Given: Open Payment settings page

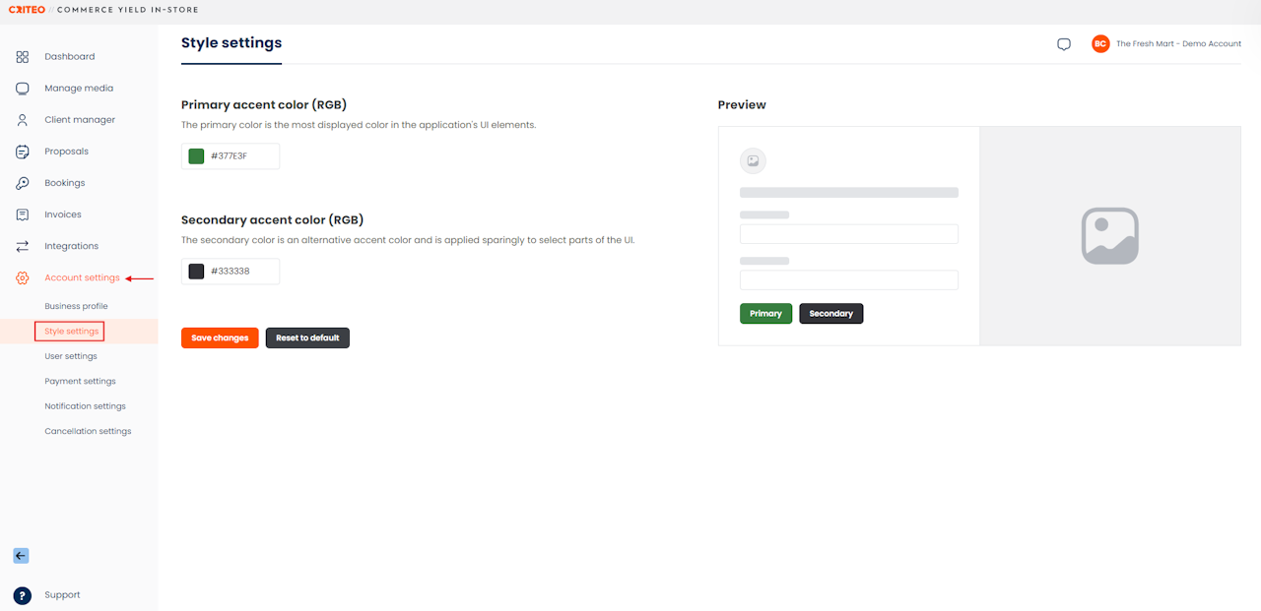Looking at the screenshot, I should coord(80,381).
